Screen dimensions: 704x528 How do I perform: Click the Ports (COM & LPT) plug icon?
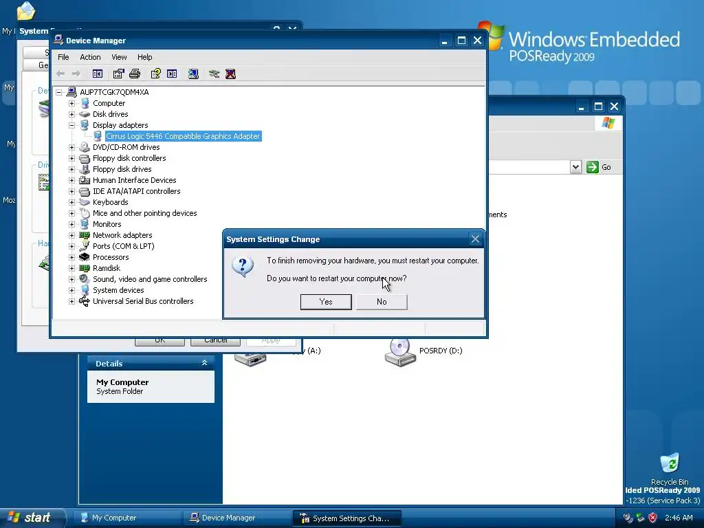click(x=85, y=246)
